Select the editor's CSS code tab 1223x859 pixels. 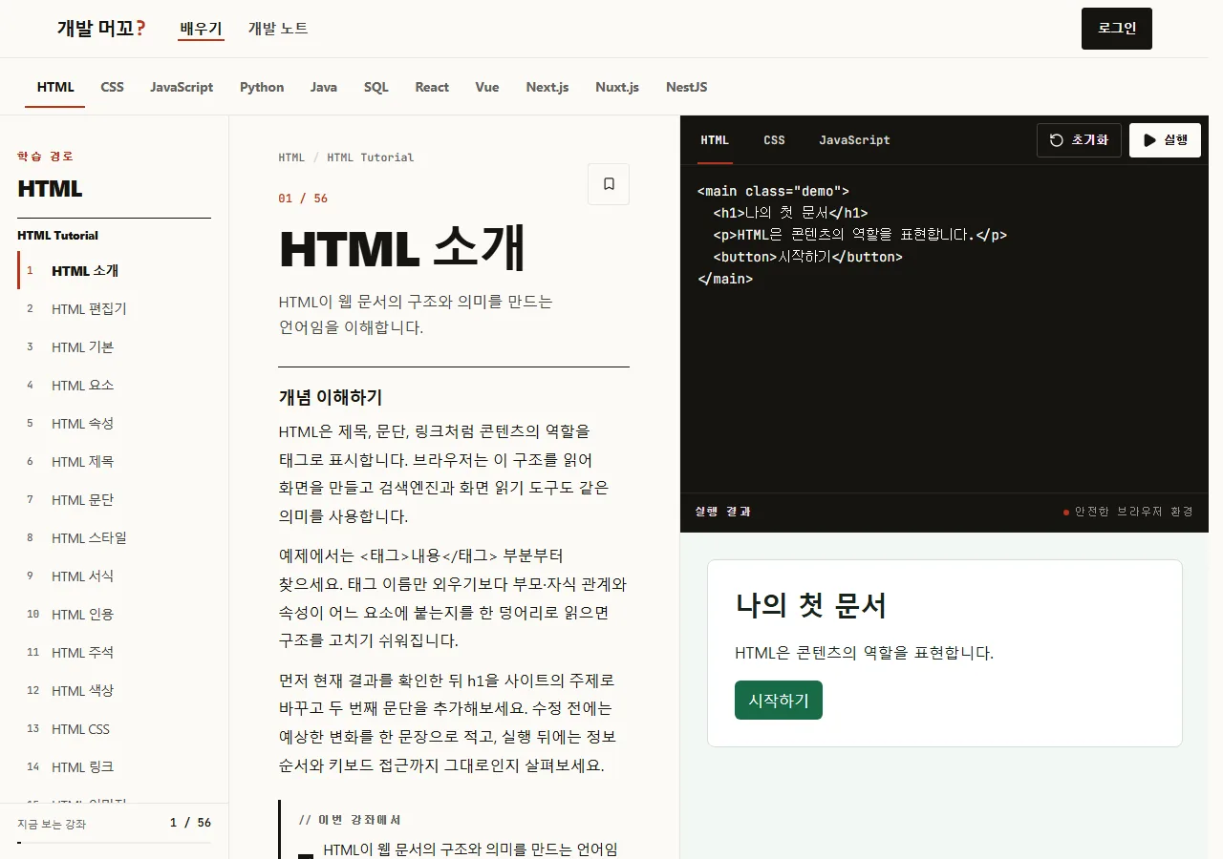click(x=775, y=140)
